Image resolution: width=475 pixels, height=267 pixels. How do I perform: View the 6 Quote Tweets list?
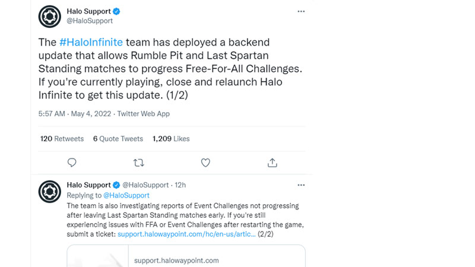pos(118,139)
